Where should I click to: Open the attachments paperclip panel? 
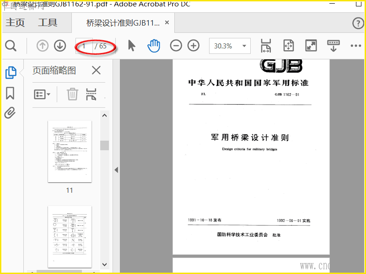coord(10,113)
